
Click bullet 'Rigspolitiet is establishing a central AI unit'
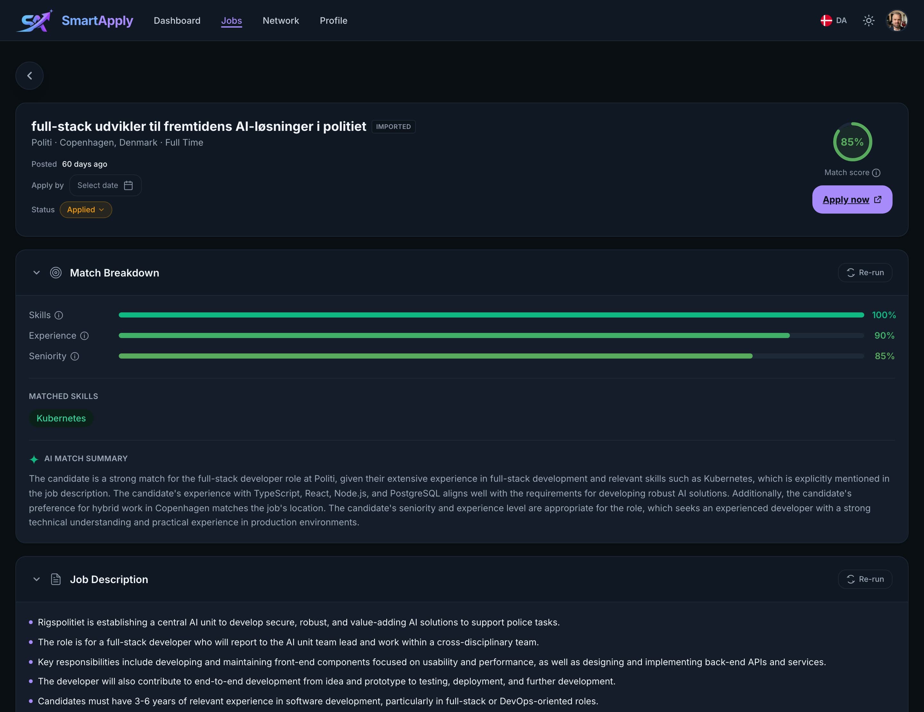point(299,623)
